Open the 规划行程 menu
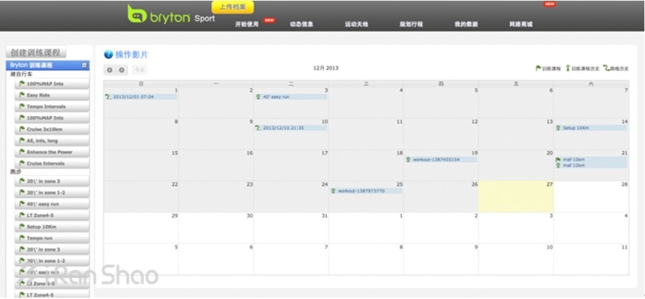This screenshot has width=645, height=299. 411,24
